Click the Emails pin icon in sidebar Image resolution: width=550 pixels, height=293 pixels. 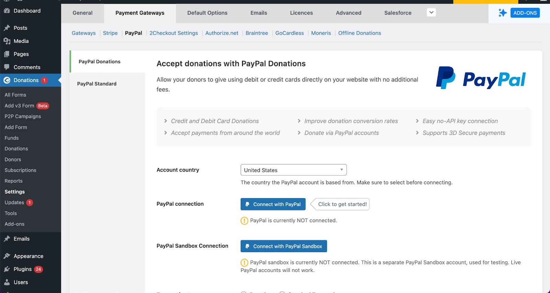(7, 239)
